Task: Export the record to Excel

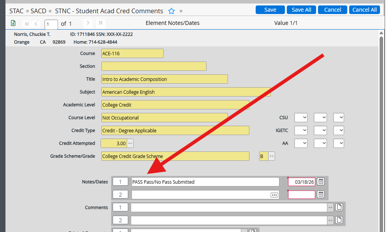Action: pos(13,23)
